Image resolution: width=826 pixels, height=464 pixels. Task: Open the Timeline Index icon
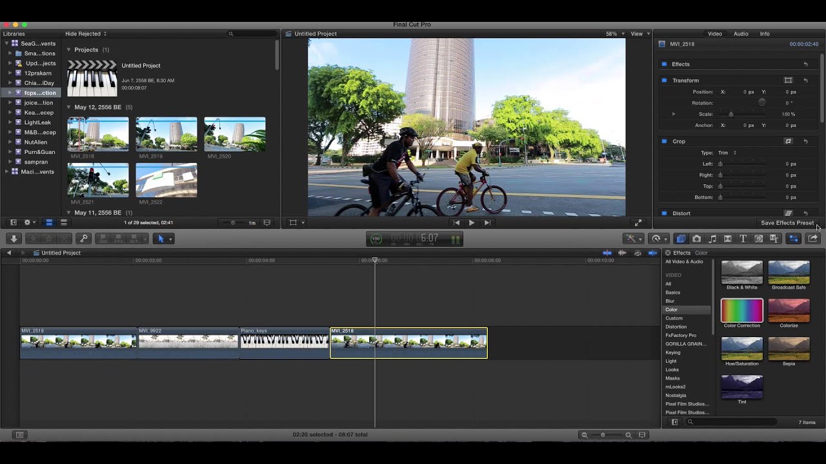pos(19,435)
